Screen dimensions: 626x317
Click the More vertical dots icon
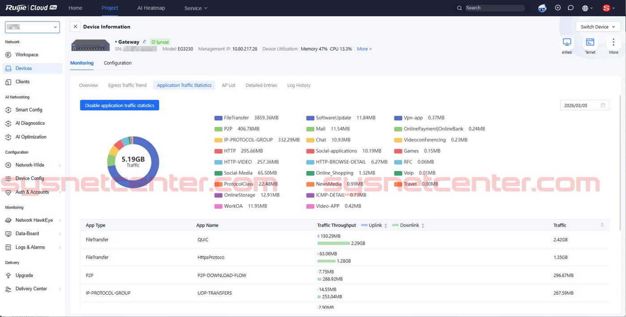coord(613,42)
